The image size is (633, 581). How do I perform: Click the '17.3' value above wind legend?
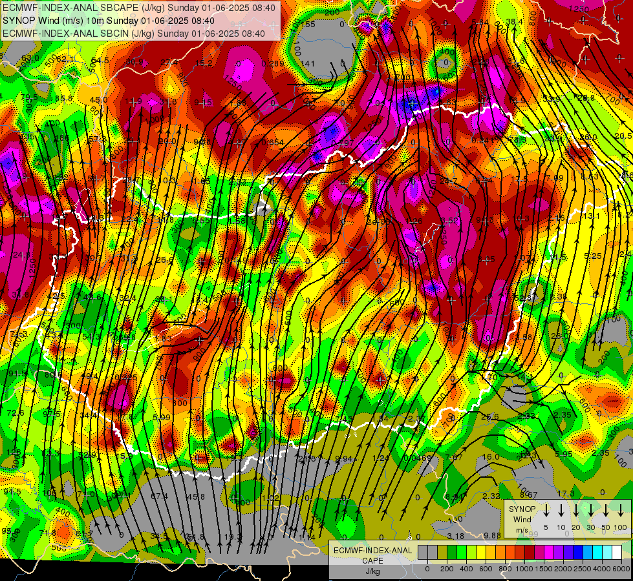point(566,493)
